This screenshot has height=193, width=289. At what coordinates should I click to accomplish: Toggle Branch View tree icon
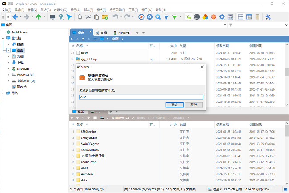coord(189,17)
